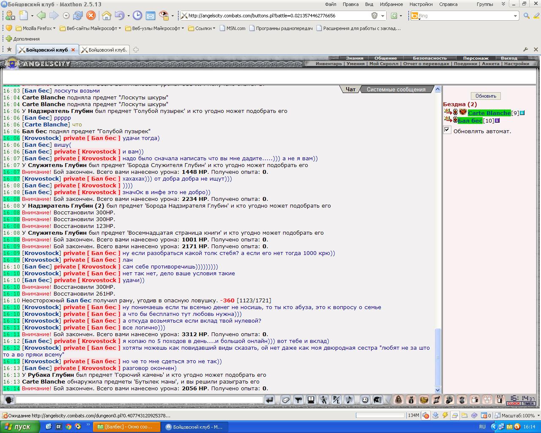
Task: Open the new tab plus icon
Action: point(136,49)
